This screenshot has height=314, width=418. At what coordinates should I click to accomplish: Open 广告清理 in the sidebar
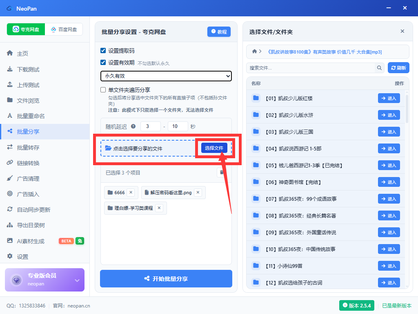[45, 179]
